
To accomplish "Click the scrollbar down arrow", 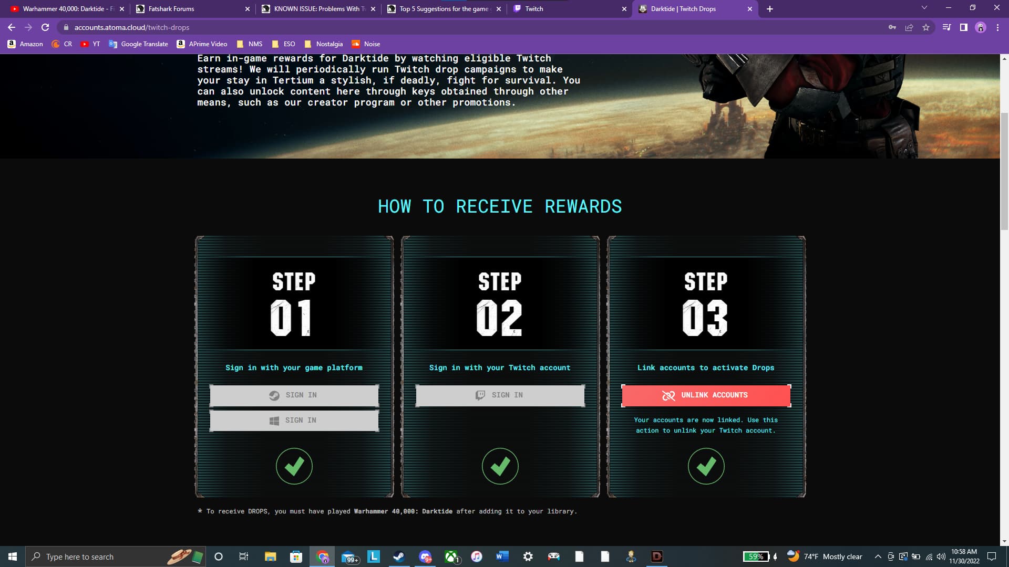I will tap(1004, 541).
